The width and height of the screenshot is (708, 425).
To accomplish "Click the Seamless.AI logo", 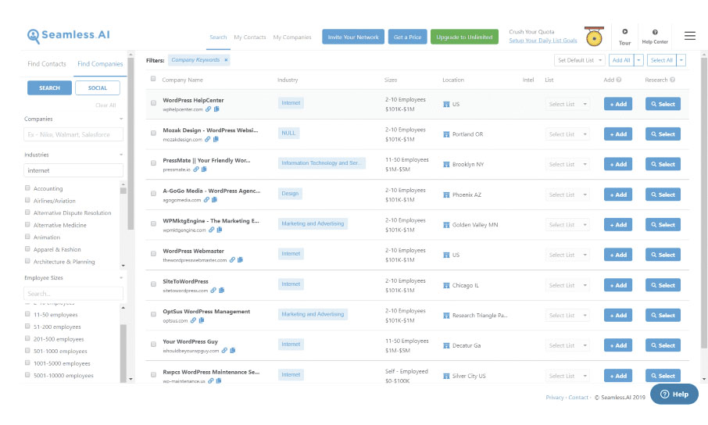I will point(68,36).
